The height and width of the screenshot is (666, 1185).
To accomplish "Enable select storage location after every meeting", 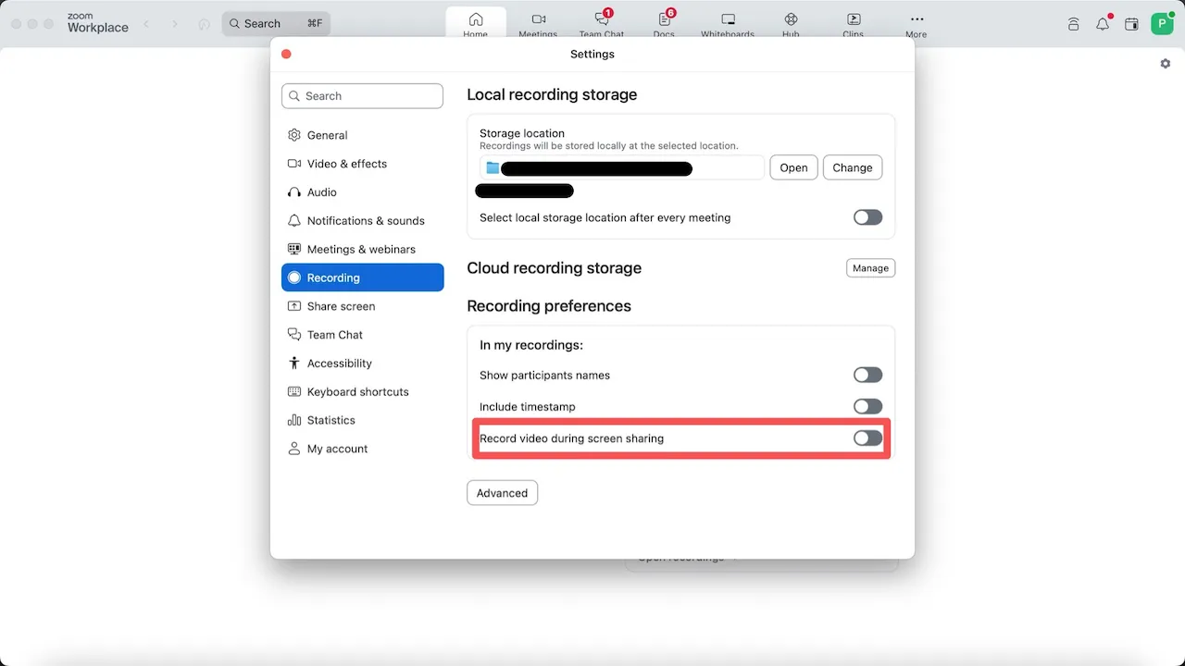I will point(867,217).
